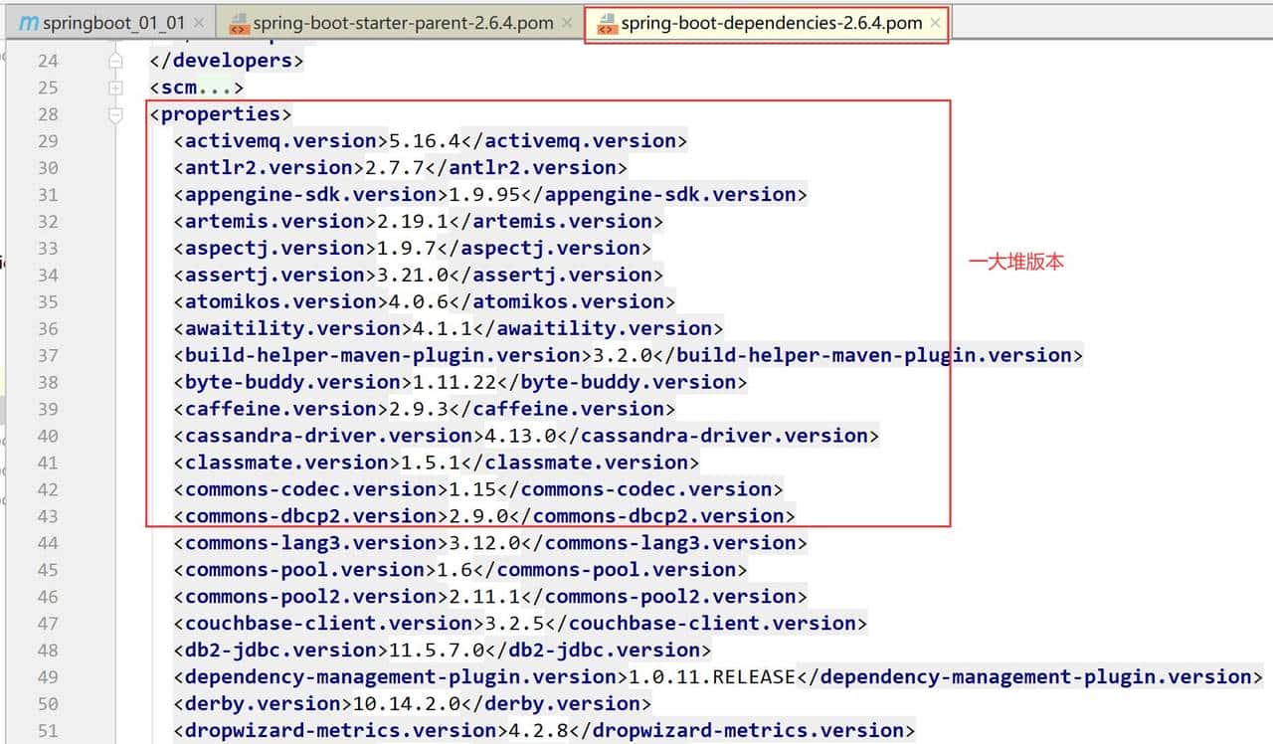Open the spring-boot-starter-parent-2.6.4.pom tab
This screenshot has height=744, width=1273.
coord(403,23)
